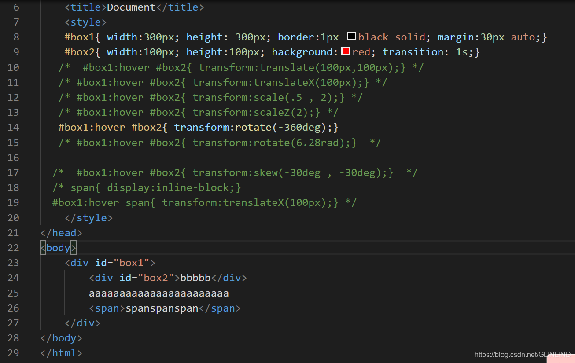Click the opening body tag on line 22
Viewport: 575px width, 363px height.
(58, 248)
